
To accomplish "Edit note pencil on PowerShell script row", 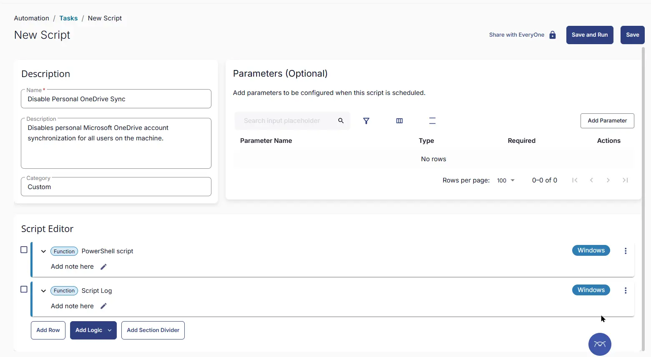I will click(x=103, y=267).
